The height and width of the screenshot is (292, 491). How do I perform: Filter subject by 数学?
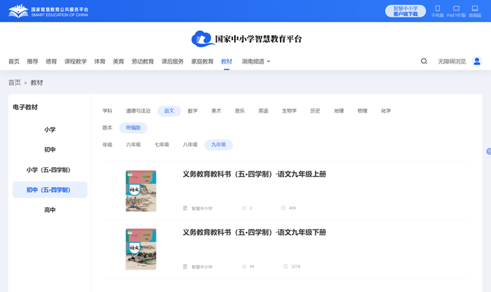click(193, 111)
